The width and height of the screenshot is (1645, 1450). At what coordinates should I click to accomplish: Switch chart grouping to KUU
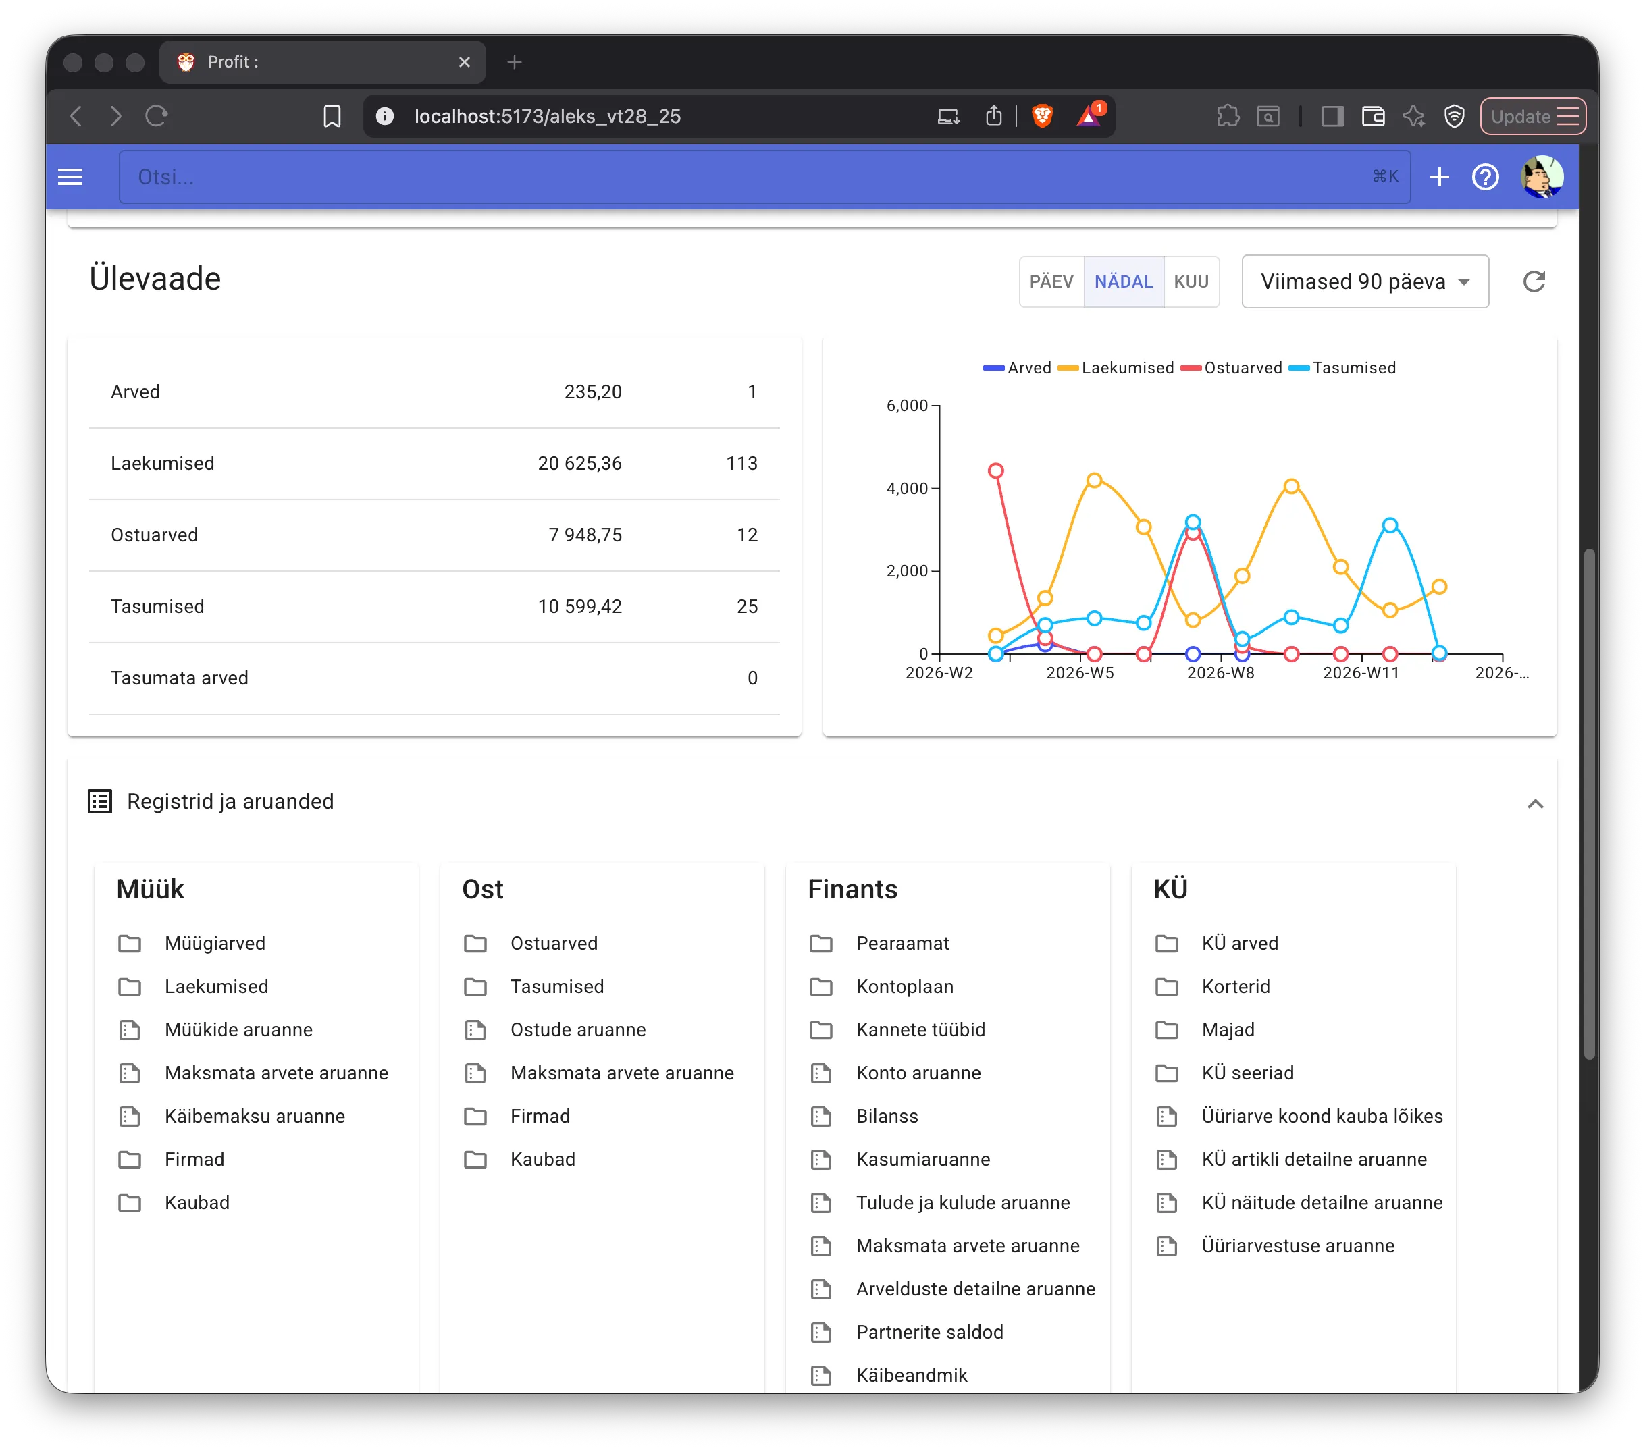pyautogui.click(x=1191, y=281)
